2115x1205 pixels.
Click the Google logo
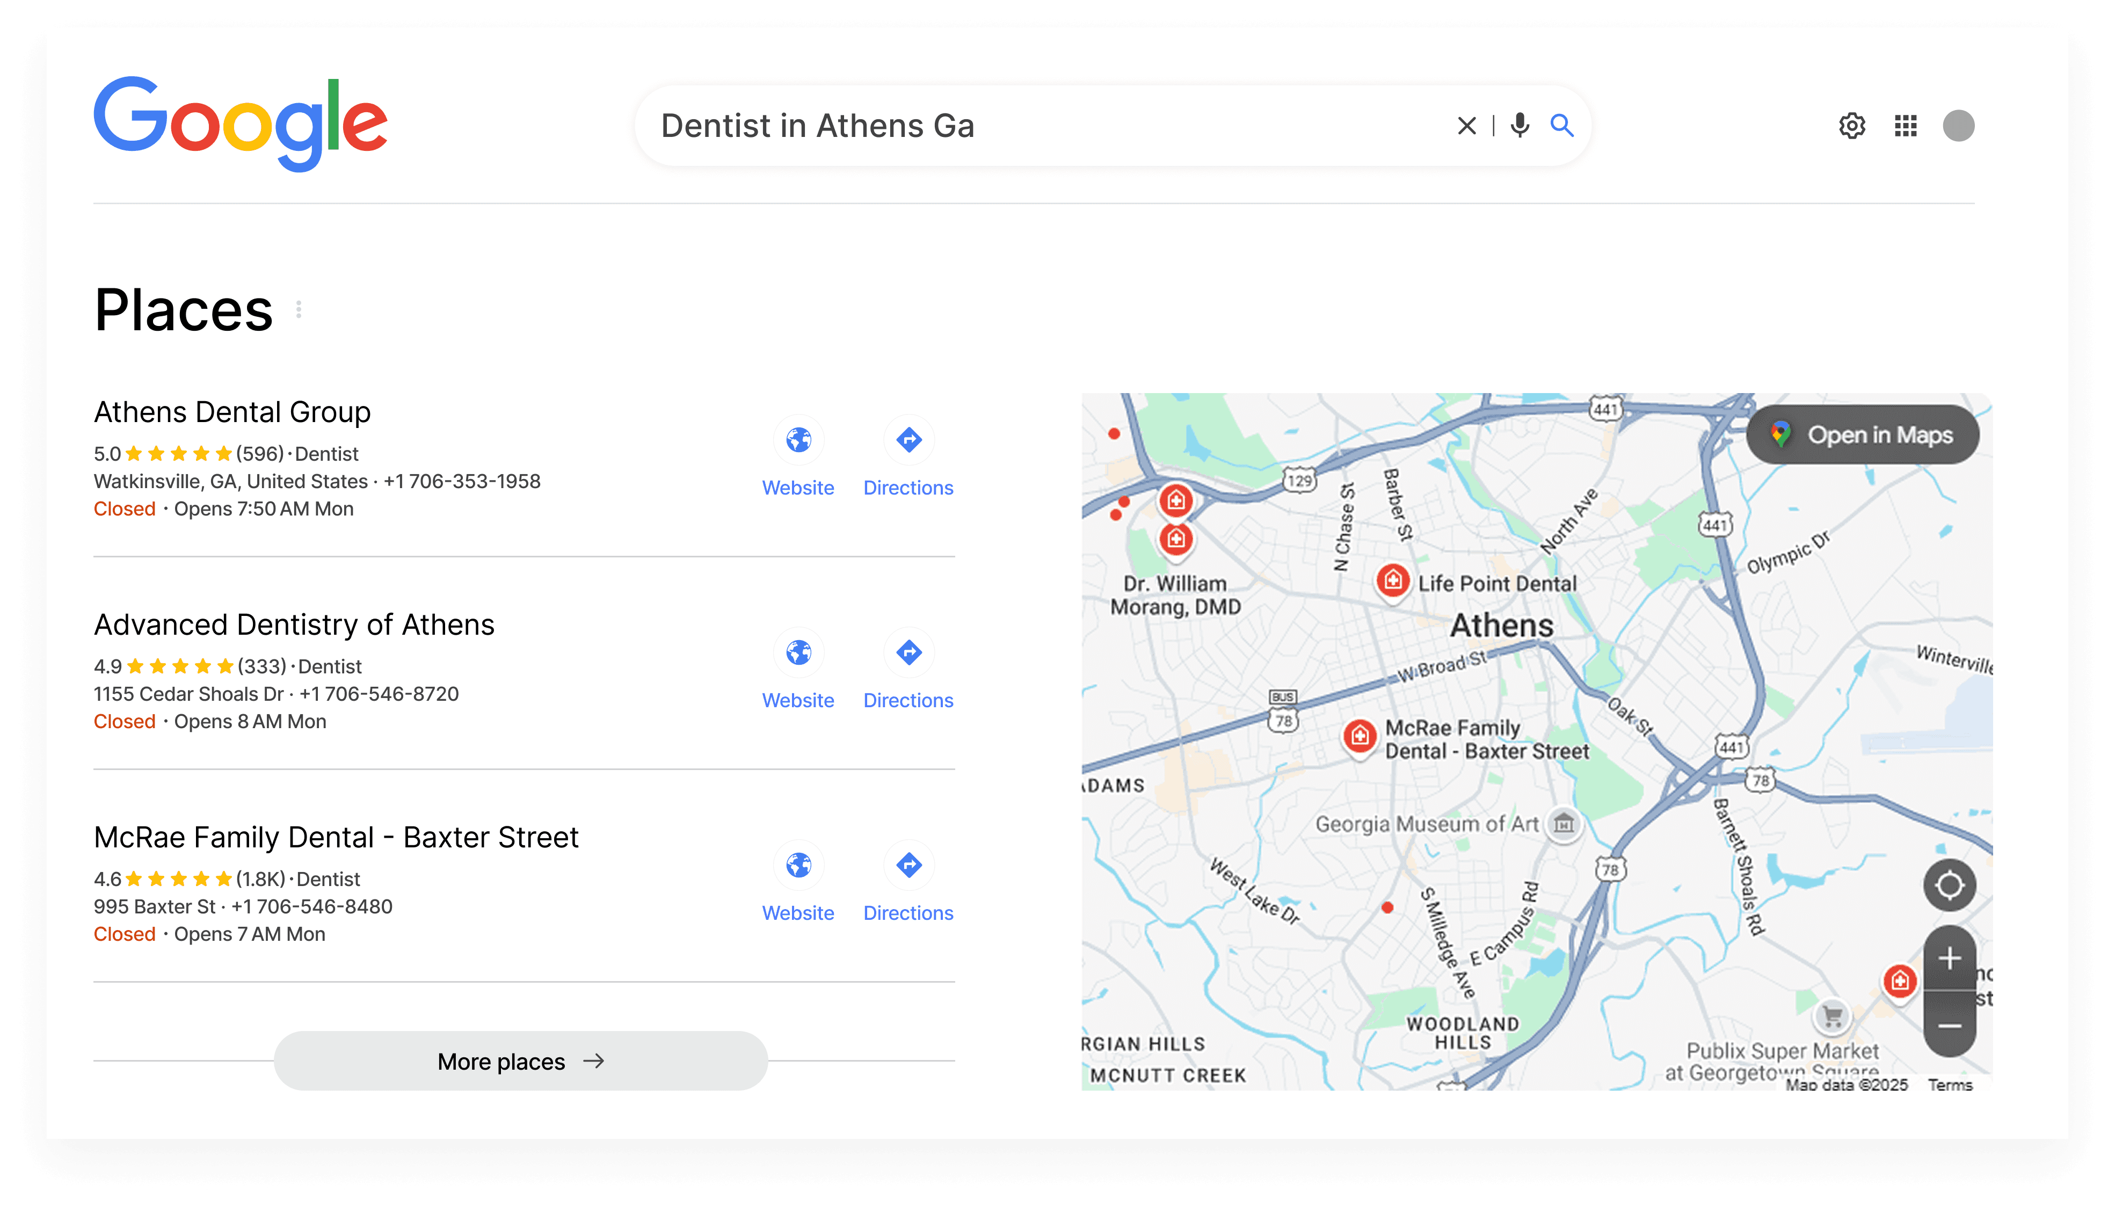coord(240,124)
